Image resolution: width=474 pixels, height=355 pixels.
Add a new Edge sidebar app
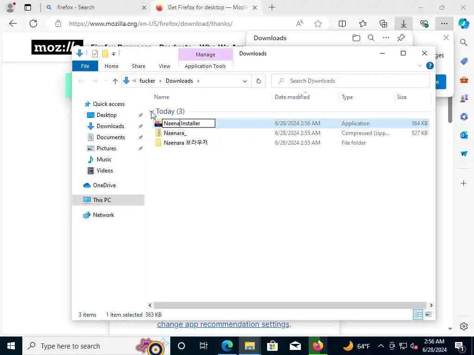pos(464,183)
